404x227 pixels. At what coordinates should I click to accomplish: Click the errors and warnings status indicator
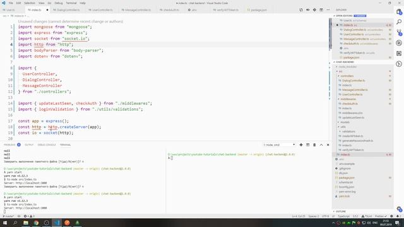tap(29, 216)
